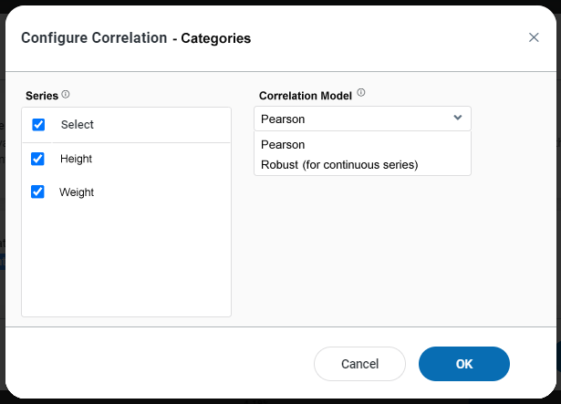The image size is (561, 404).
Task: Click the Select label text in list header
Action: [78, 125]
